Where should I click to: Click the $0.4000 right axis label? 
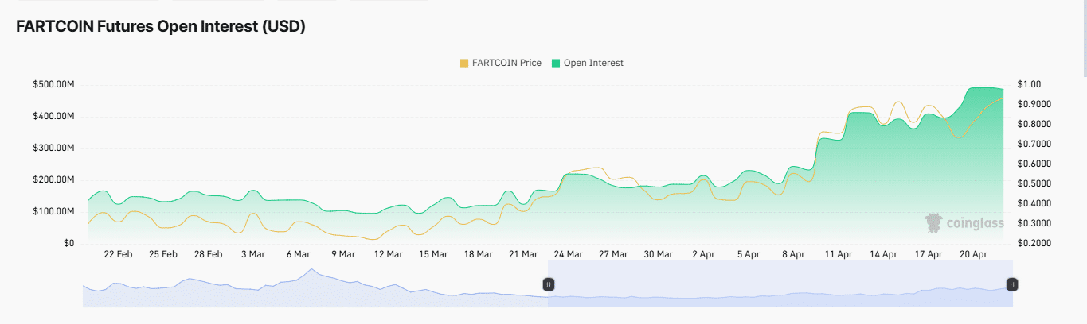coord(1034,203)
